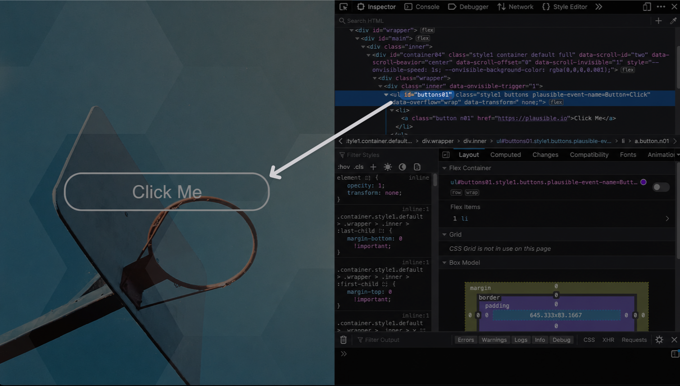680x386 pixels.
Task: Toggle the .cls classes panel
Action: point(358,167)
